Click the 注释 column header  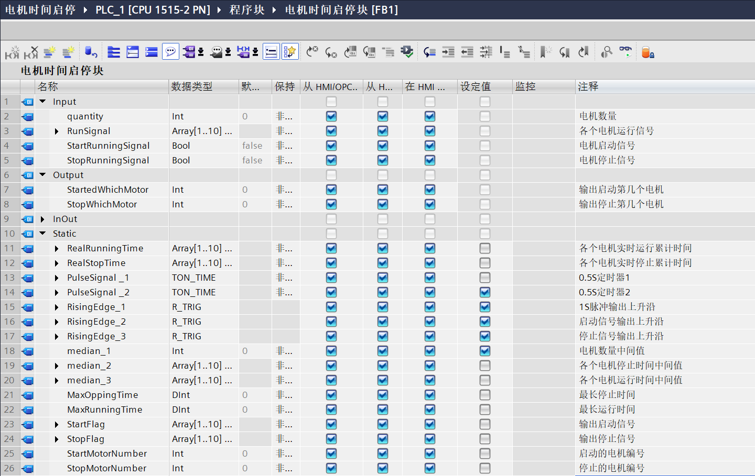pyautogui.click(x=665, y=86)
